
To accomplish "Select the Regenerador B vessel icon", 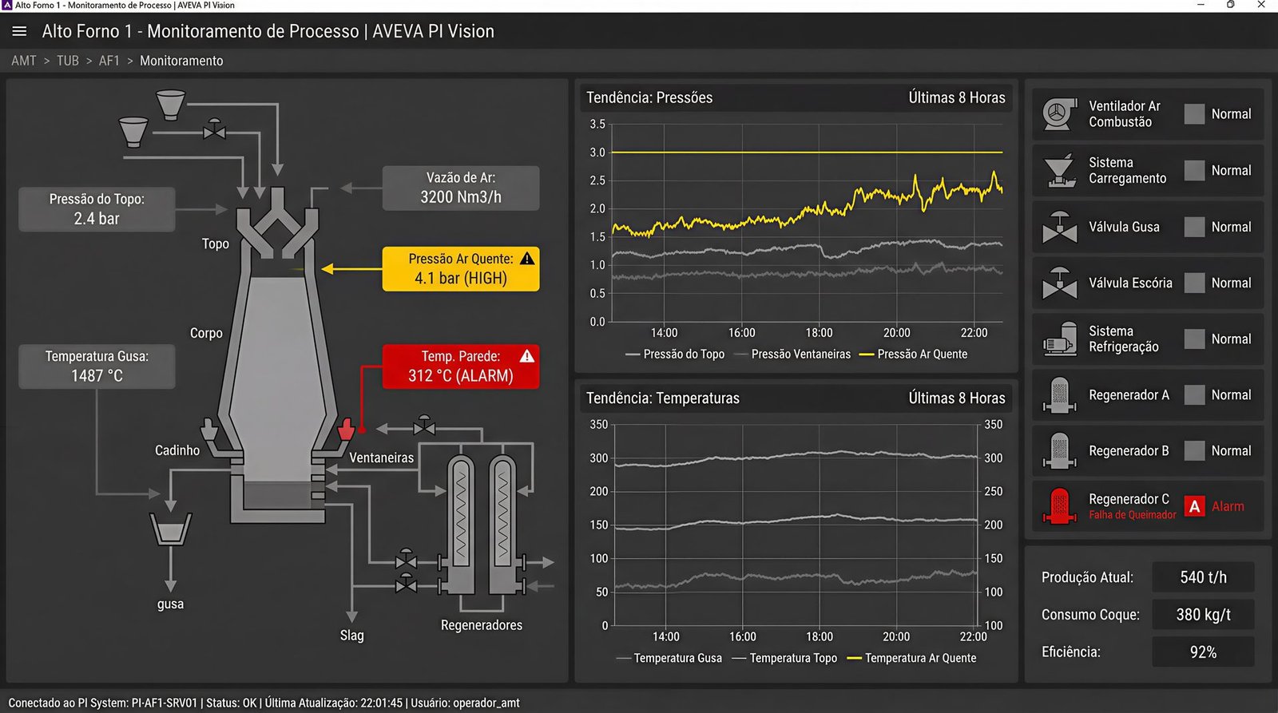I will point(1059,451).
